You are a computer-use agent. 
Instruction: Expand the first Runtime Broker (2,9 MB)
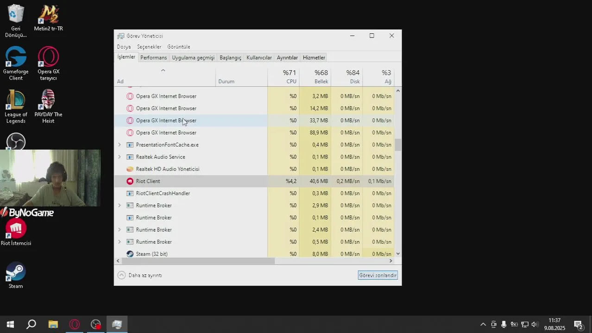120,205
